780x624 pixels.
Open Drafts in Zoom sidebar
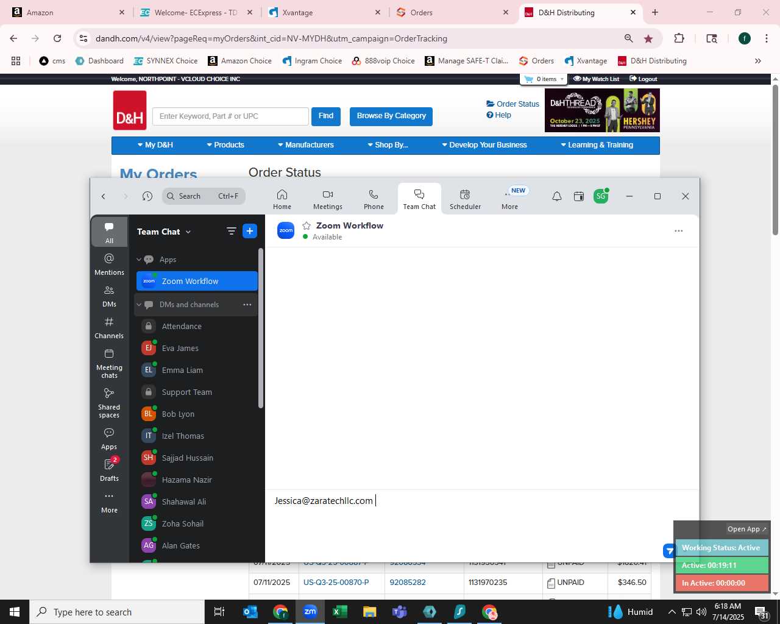click(x=110, y=470)
